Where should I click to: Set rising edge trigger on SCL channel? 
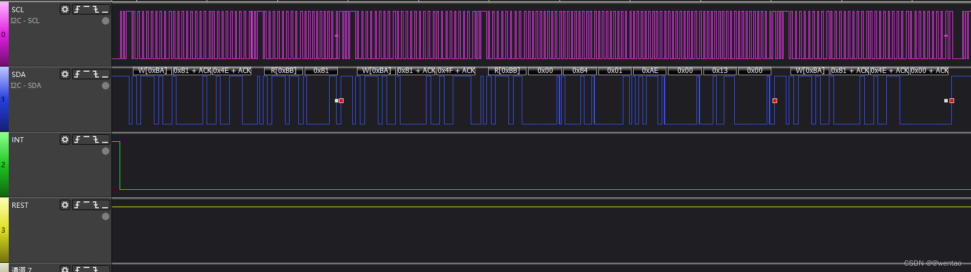[x=77, y=9]
